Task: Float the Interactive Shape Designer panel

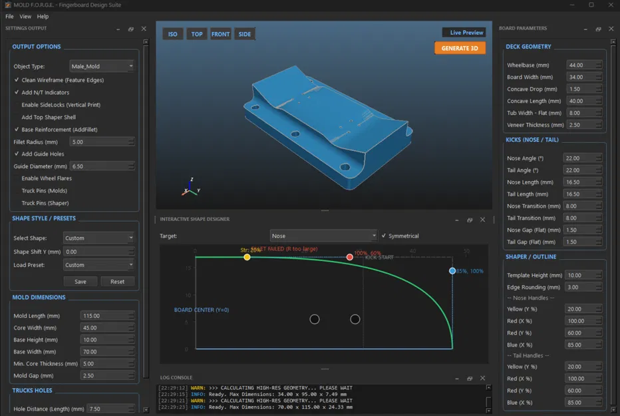Action: click(x=470, y=220)
